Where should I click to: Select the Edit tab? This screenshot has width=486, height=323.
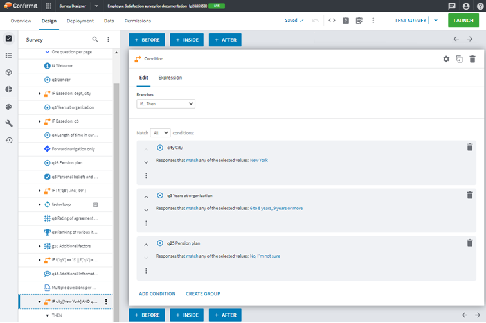143,78
